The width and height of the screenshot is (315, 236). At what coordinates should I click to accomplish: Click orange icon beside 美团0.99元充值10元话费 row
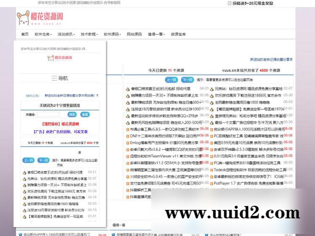tap(212, 143)
